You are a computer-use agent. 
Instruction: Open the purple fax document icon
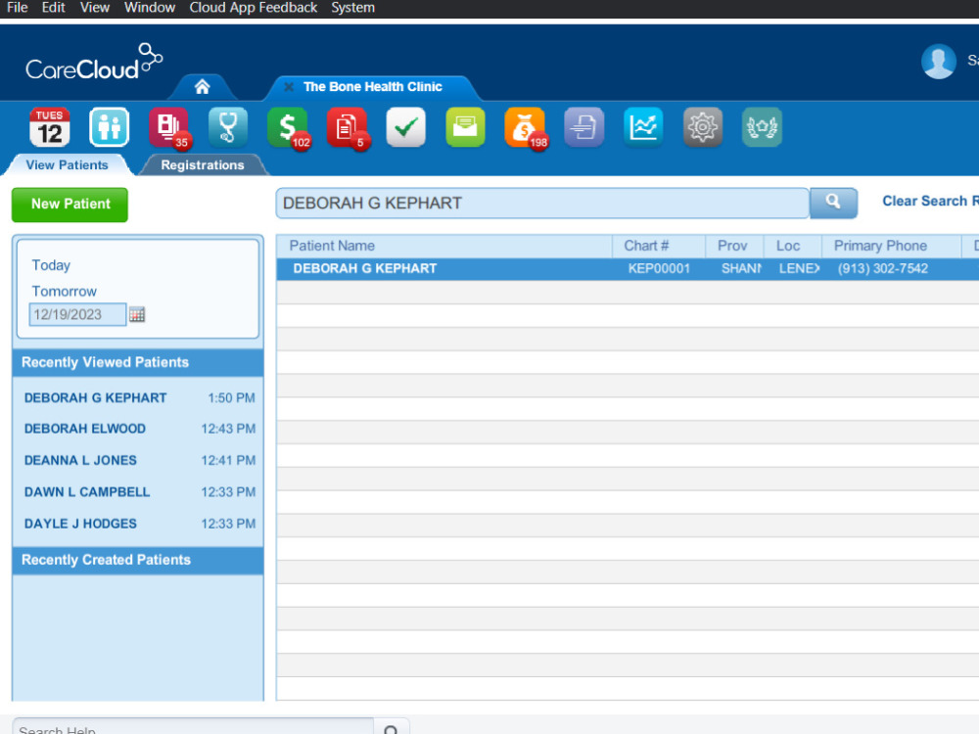[x=583, y=127]
